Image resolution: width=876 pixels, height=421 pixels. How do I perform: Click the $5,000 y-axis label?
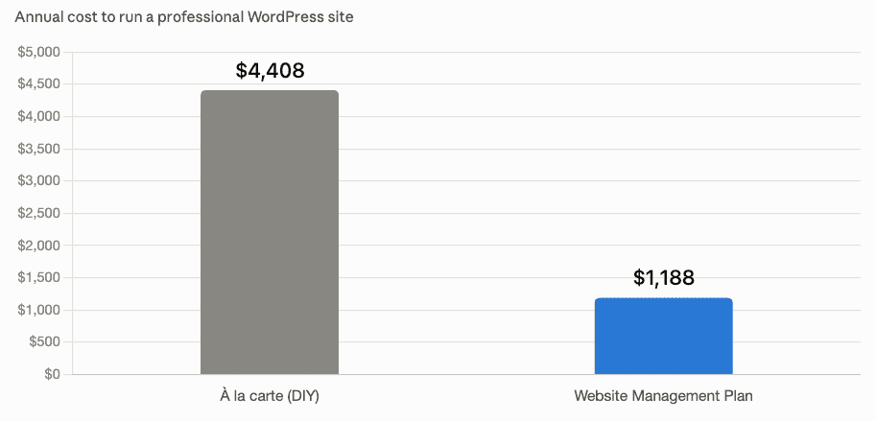coord(38,53)
